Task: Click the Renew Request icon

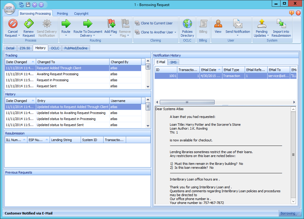Action: click(x=29, y=23)
